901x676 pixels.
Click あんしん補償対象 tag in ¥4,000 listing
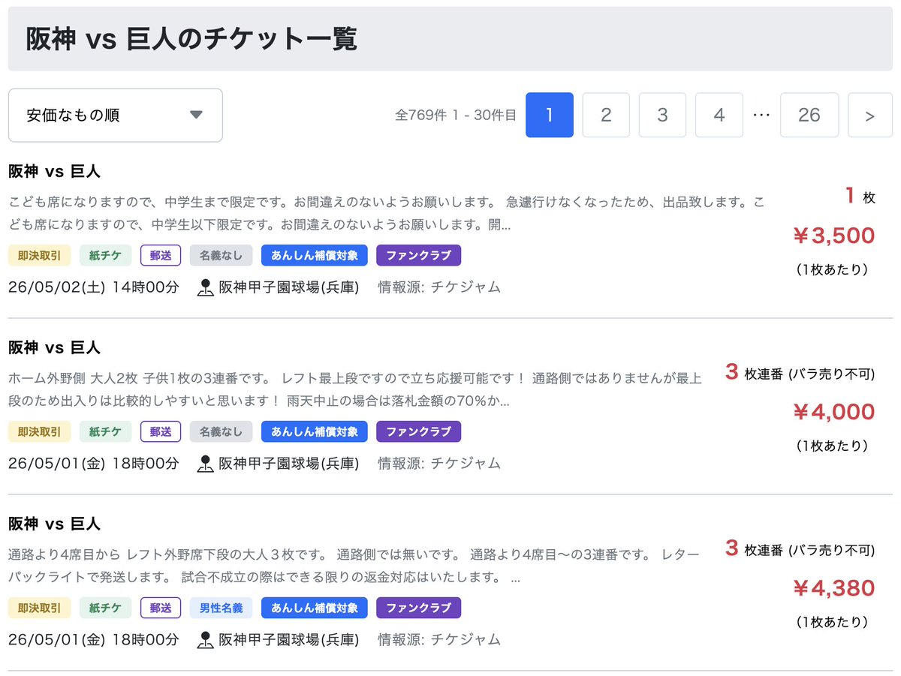(x=315, y=431)
